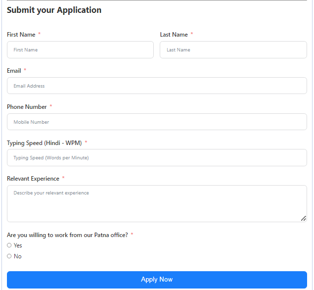Click the Patna office question text
This screenshot has width=314, height=290.
point(67,235)
